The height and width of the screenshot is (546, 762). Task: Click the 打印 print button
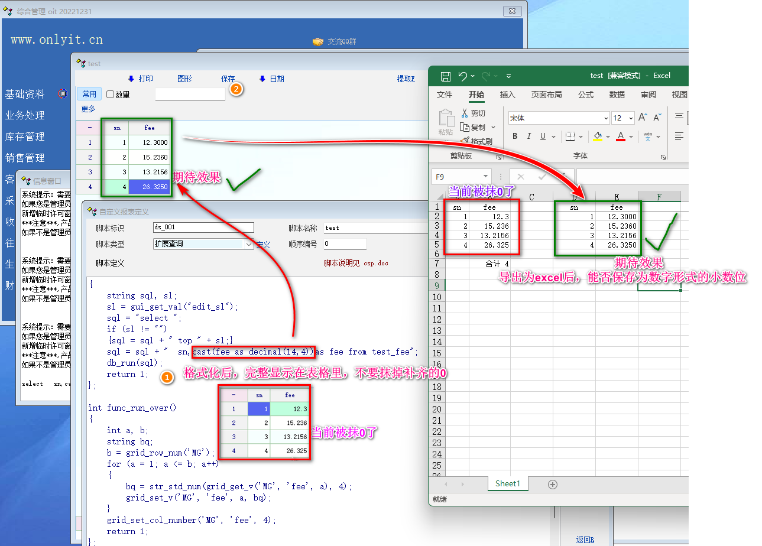(x=141, y=79)
